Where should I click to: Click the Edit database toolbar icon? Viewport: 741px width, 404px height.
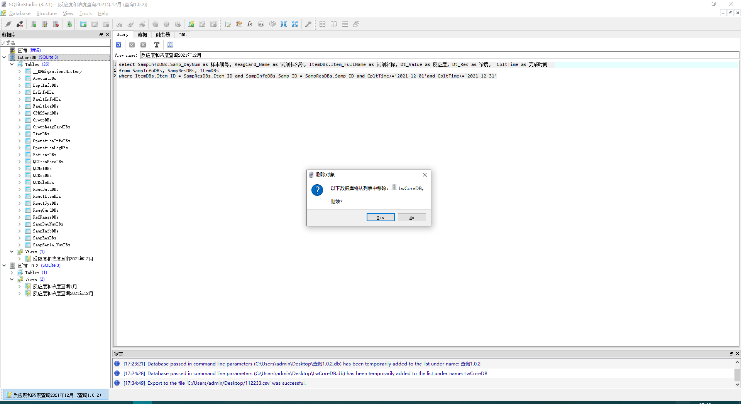coord(45,24)
